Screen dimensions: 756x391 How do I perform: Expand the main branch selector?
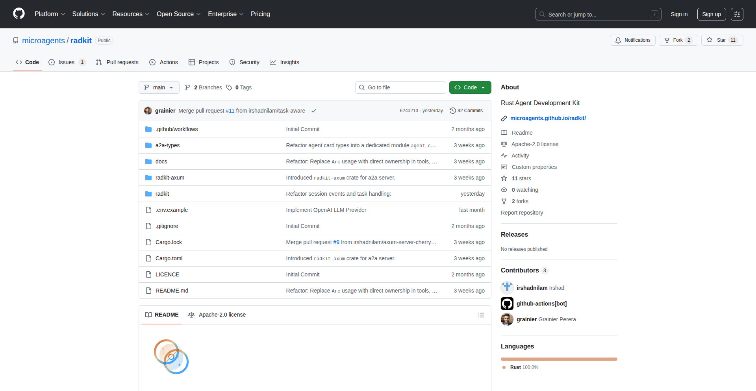(159, 87)
